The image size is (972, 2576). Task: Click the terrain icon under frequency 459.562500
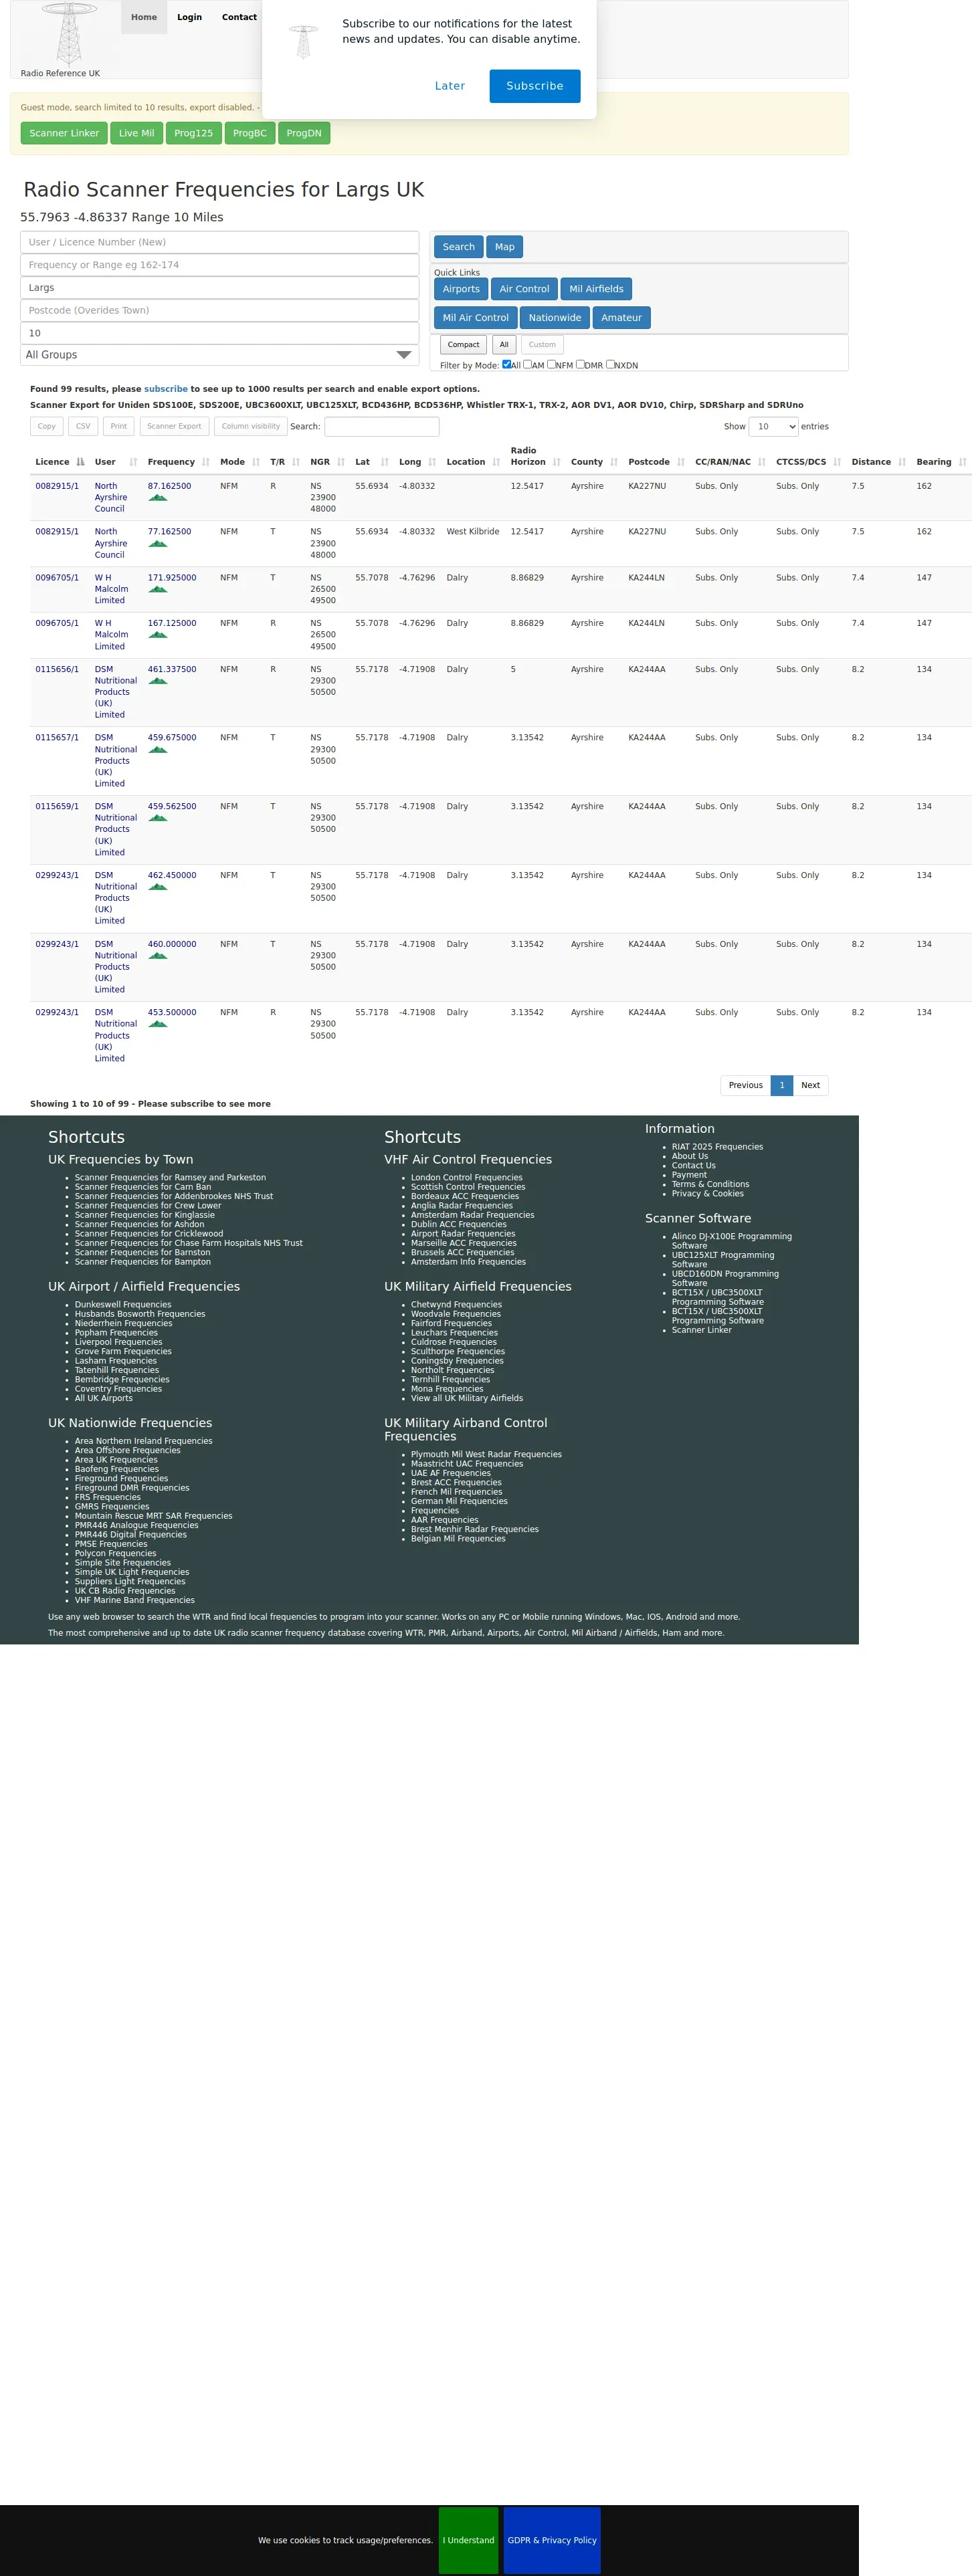coord(157,818)
